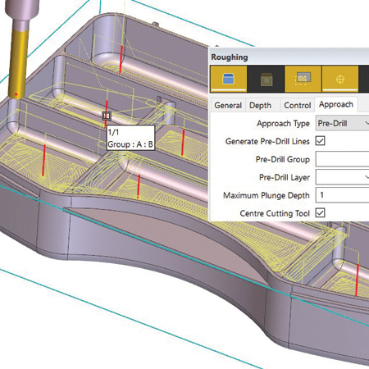369x369 pixels.
Task: Click the crosshair target icon
Action: (x=339, y=79)
